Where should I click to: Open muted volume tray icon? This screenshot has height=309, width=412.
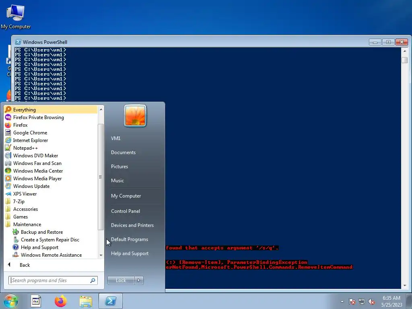click(371, 301)
